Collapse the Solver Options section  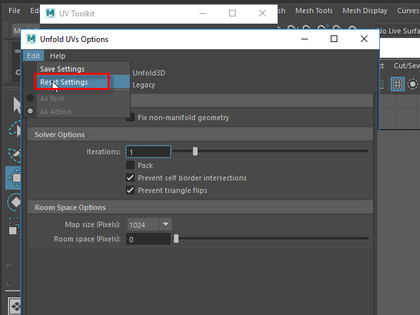[x=60, y=135]
